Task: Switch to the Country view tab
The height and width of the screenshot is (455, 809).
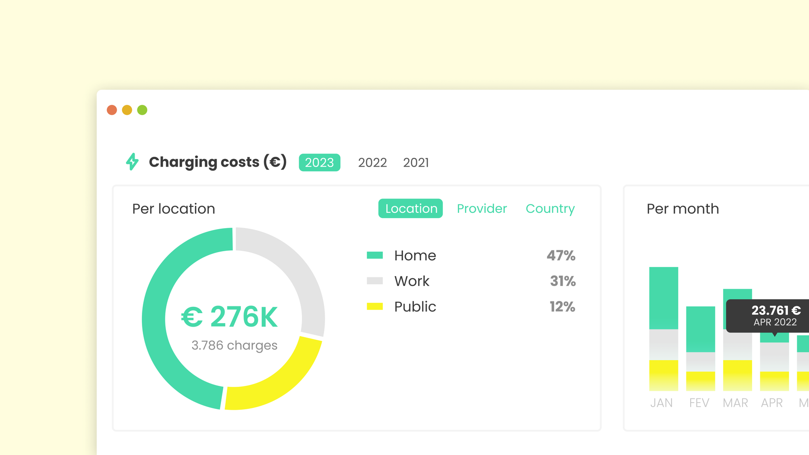Action: [x=550, y=209]
